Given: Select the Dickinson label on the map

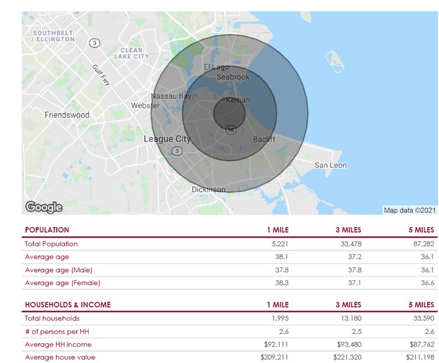Looking at the screenshot, I should pyautogui.click(x=208, y=190).
